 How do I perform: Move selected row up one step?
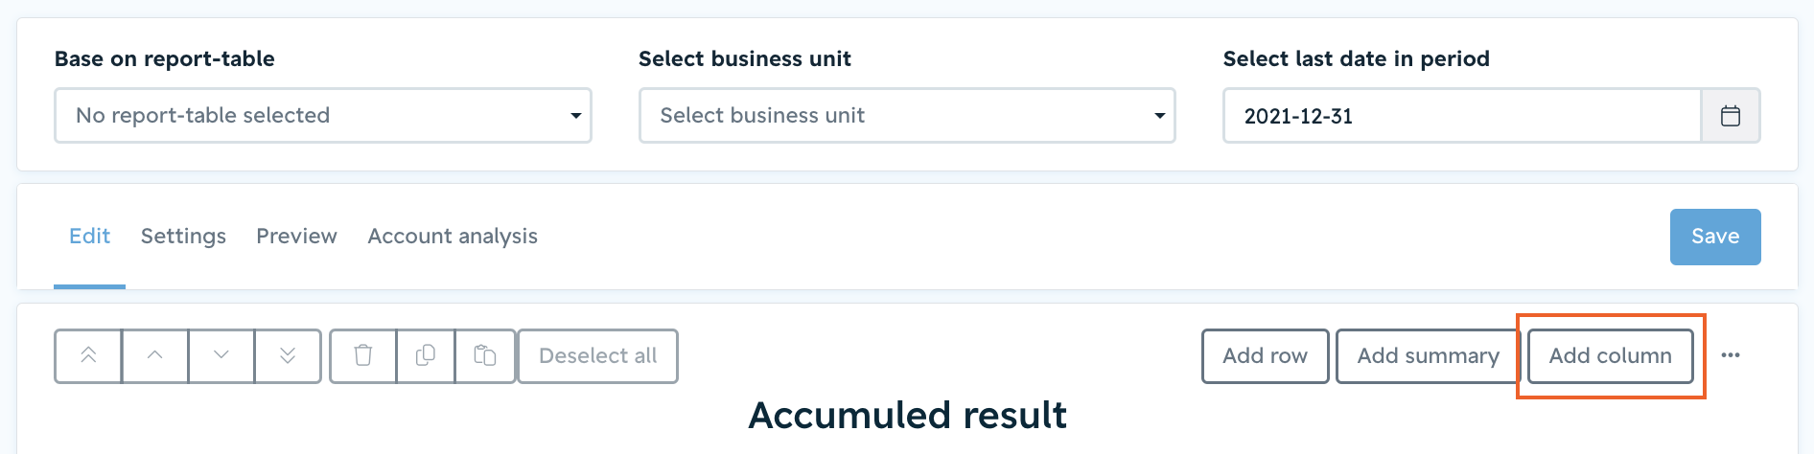pyautogui.click(x=155, y=356)
